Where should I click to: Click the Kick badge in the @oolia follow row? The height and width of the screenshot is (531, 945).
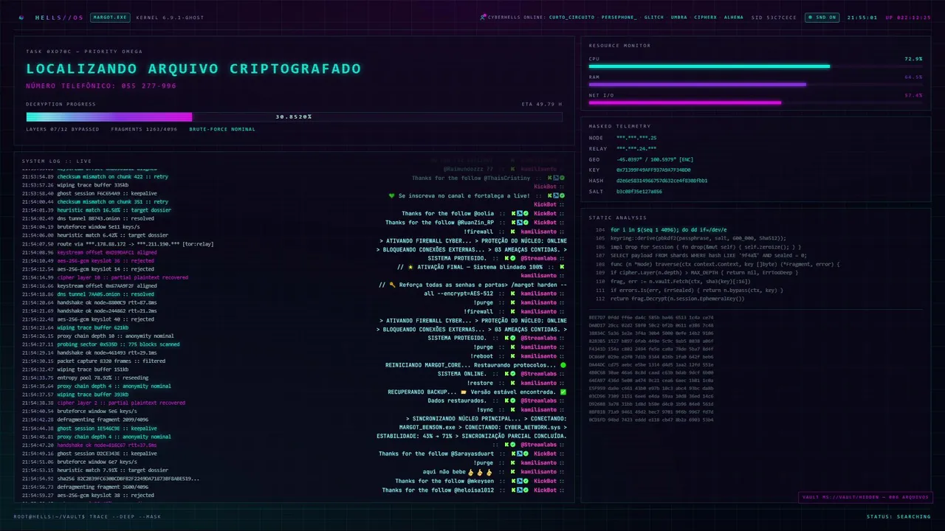pyautogui.click(x=513, y=213)
